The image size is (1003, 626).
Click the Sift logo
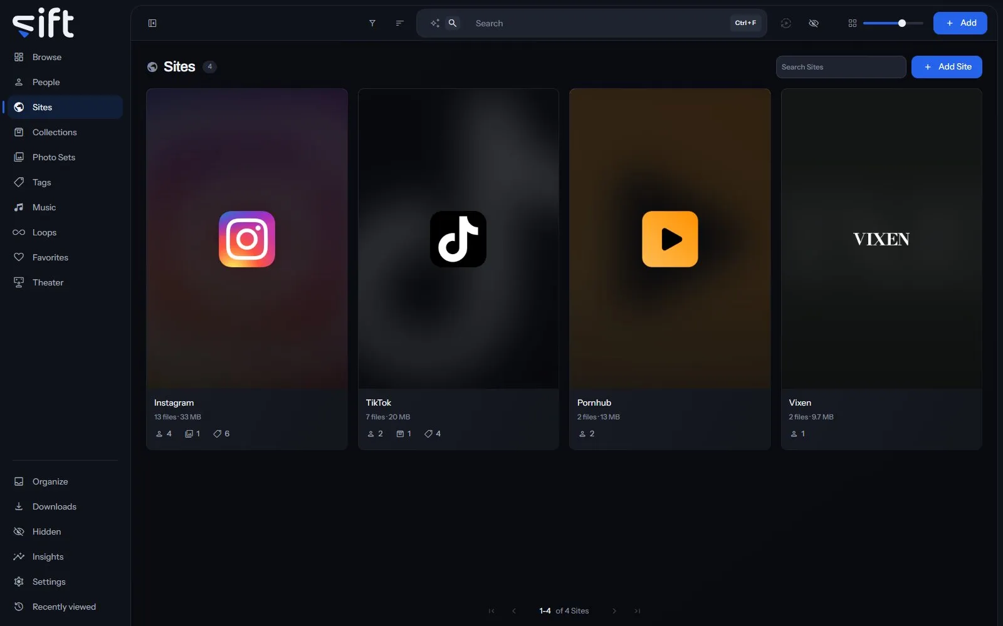pyautogui.click(x=43, y=23)
